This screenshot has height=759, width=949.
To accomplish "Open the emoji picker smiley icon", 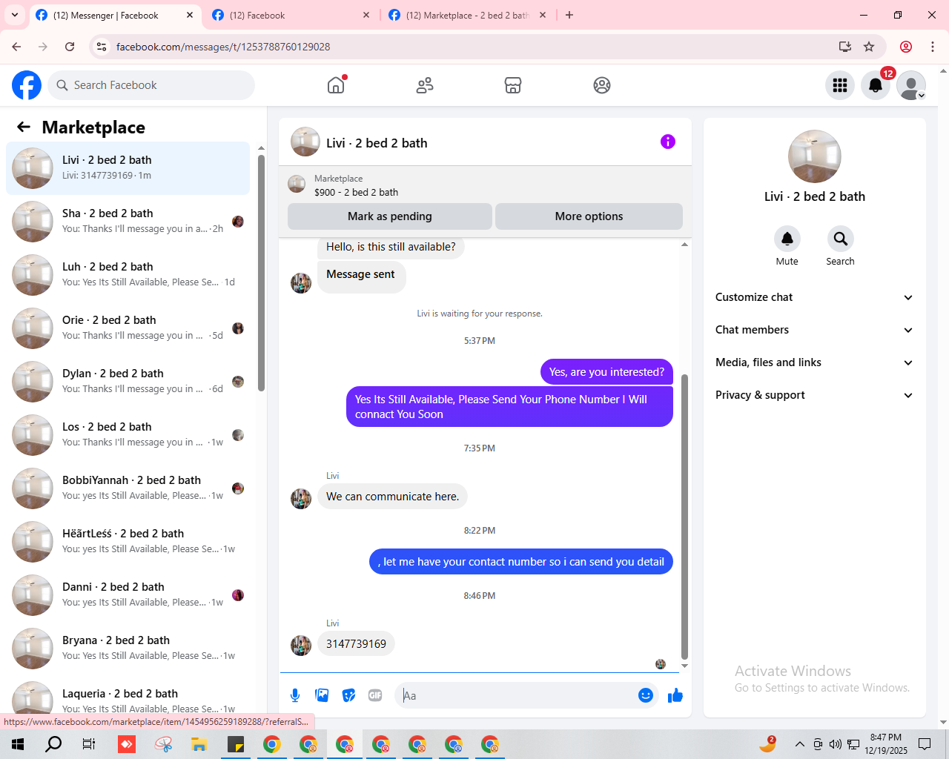I will click(646, 695).
